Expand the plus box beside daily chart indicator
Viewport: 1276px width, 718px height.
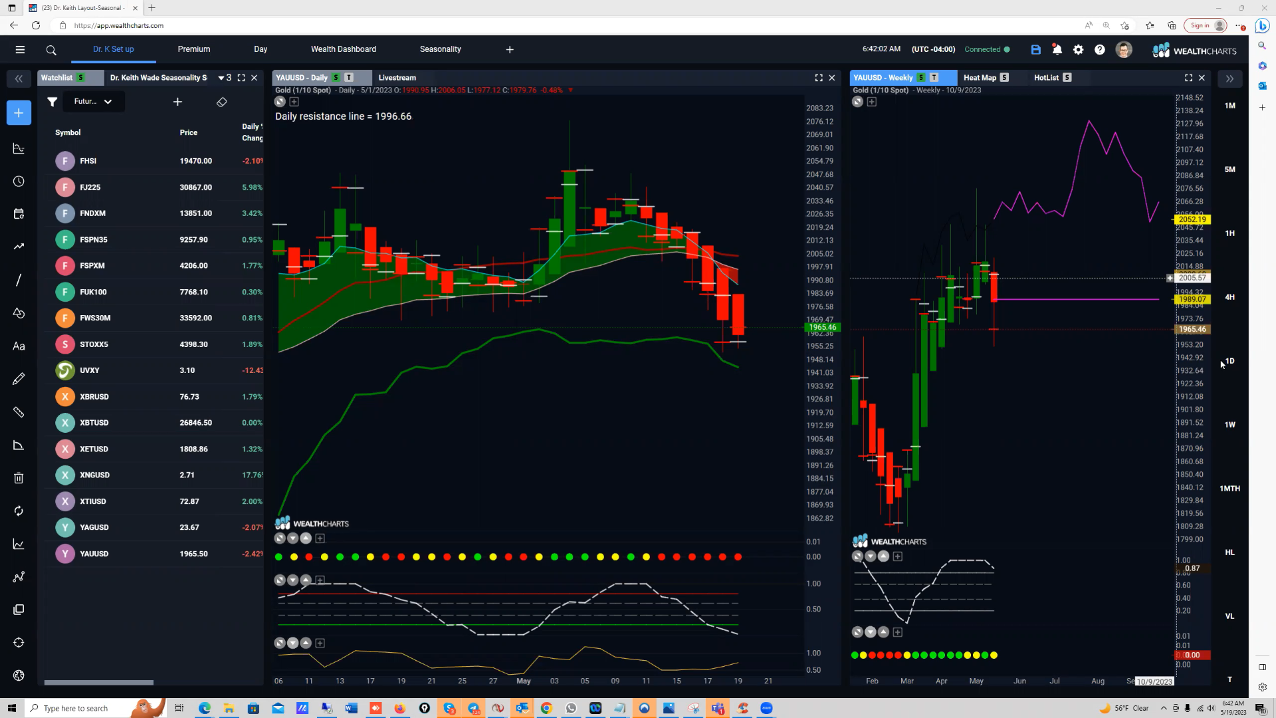pos(294,102)
